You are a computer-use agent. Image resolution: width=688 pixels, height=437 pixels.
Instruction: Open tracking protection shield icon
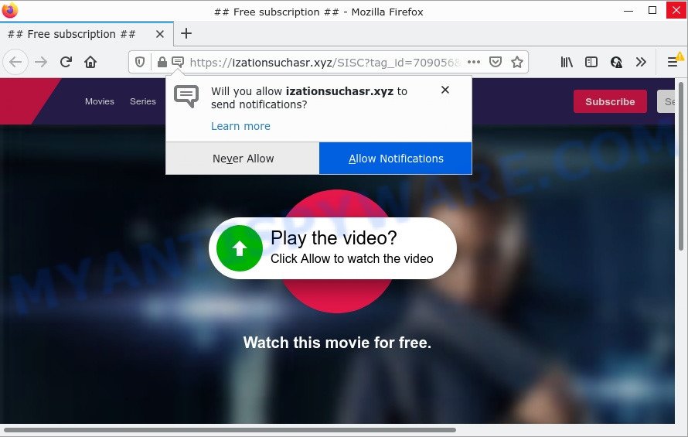(x=139, y=62)
